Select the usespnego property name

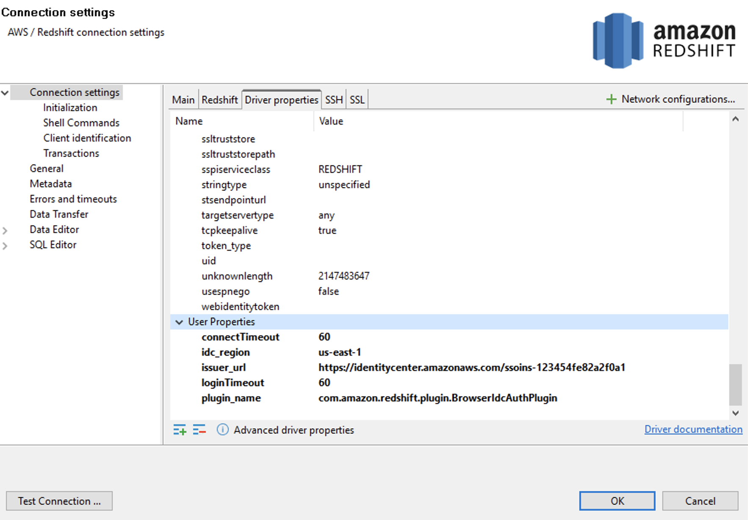click(226, 292)
